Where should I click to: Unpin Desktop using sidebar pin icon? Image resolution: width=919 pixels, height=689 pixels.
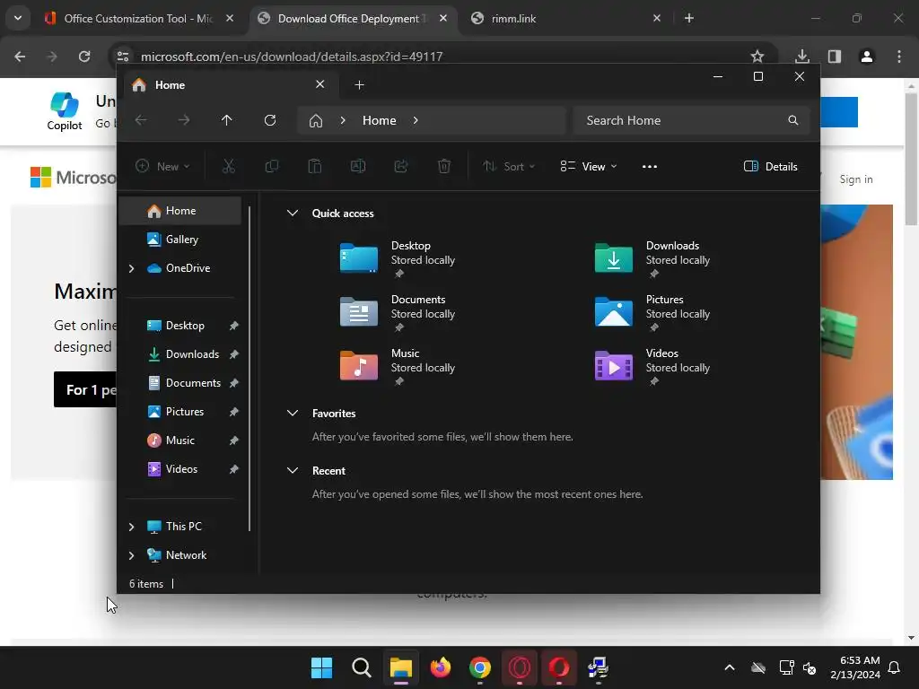[x=234, y=326]
